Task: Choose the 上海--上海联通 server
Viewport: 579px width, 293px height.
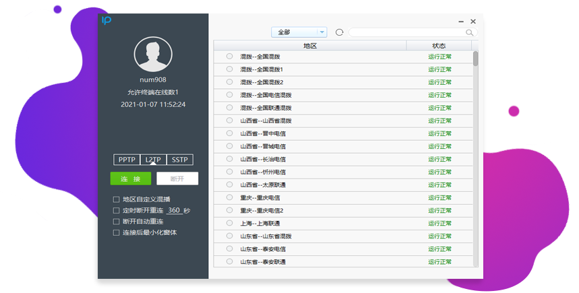Action: pyautogui.click(x=230, y=223)
